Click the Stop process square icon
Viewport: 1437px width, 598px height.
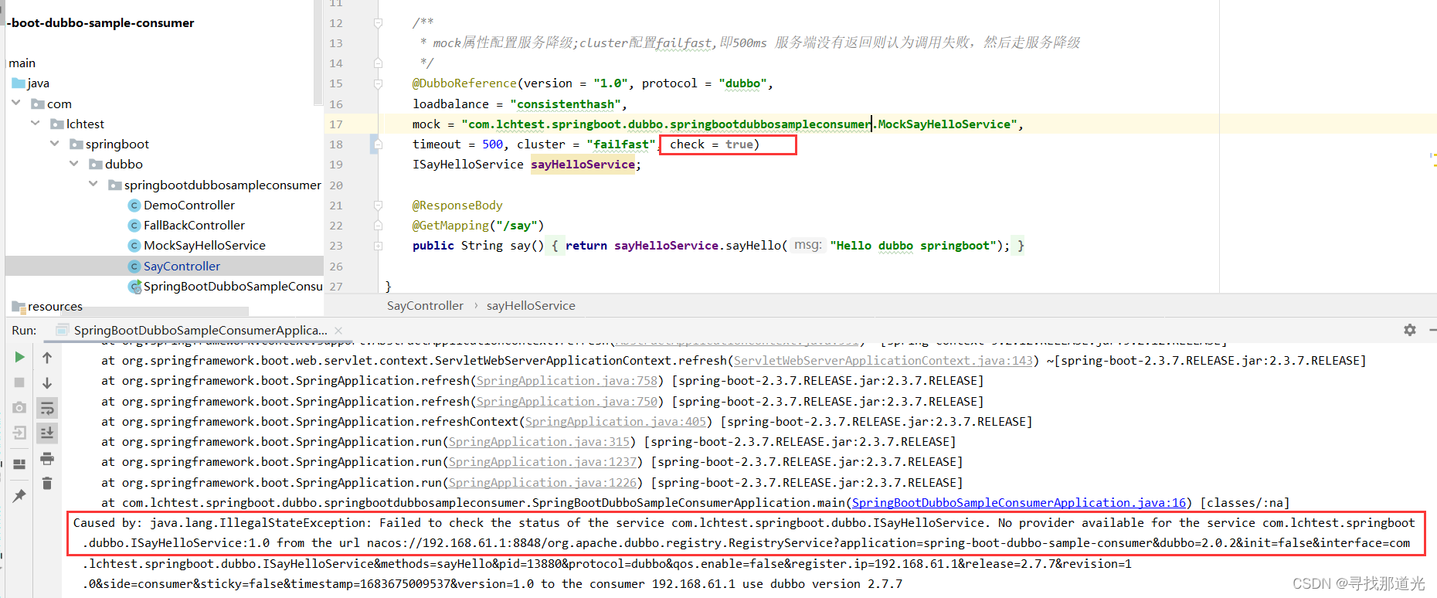[19, 382]
